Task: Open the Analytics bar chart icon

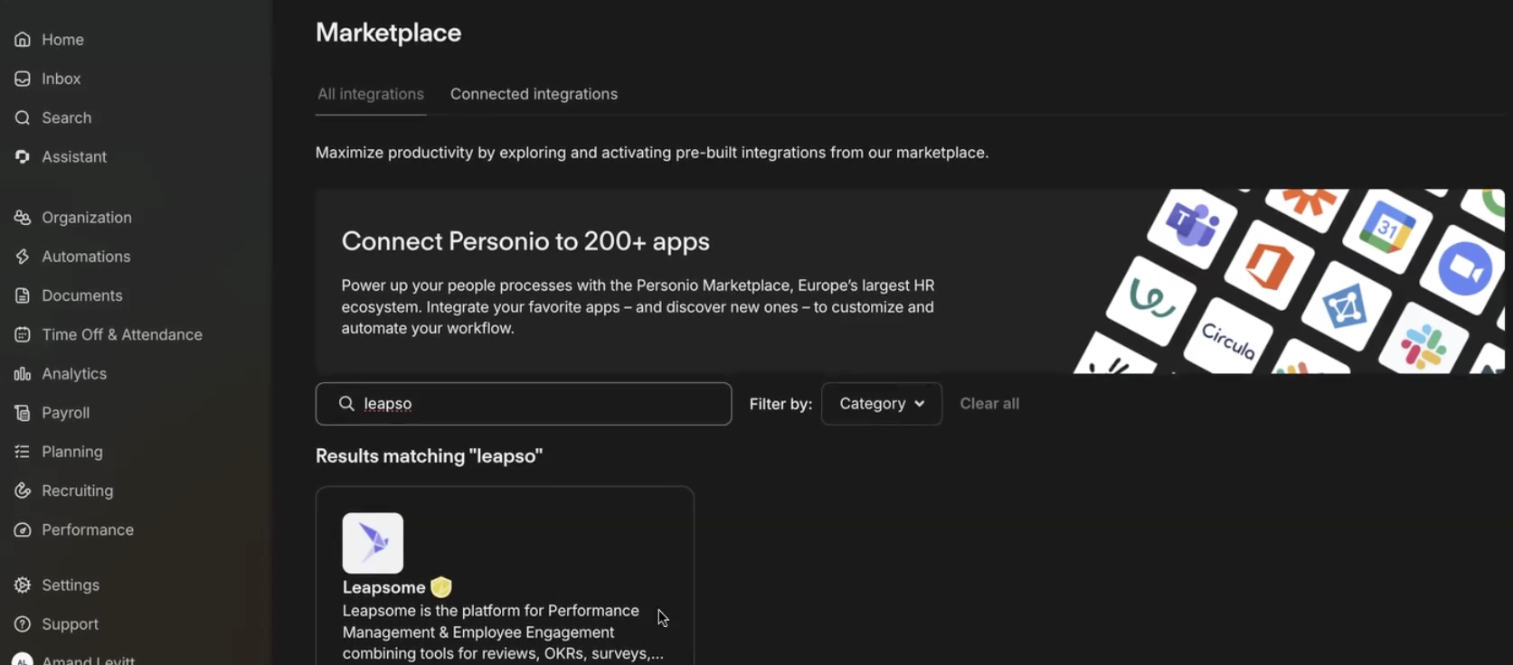Action: point(23,373)
